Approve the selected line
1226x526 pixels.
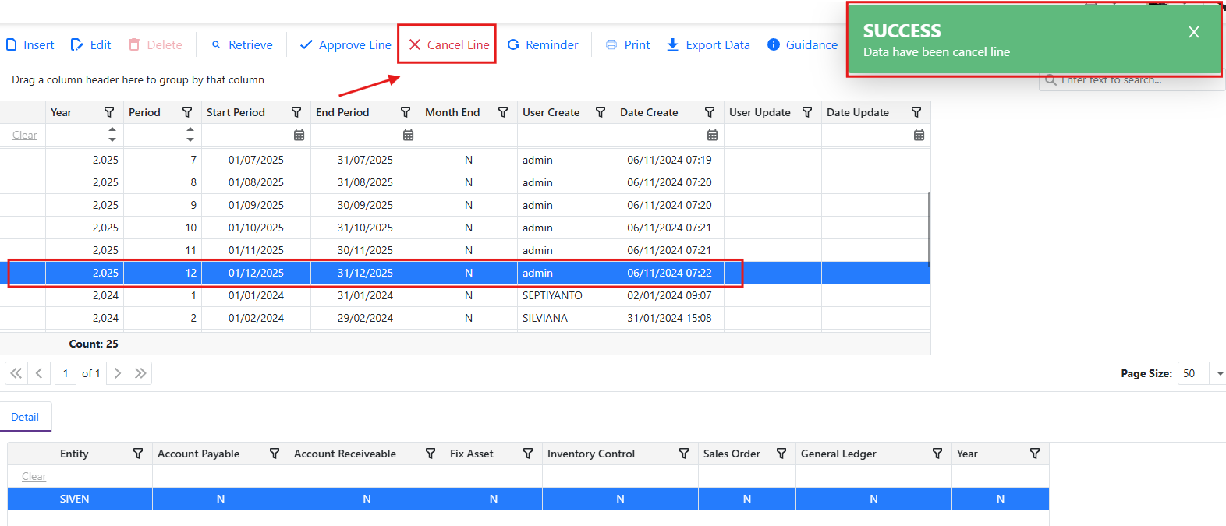(345, 45)
